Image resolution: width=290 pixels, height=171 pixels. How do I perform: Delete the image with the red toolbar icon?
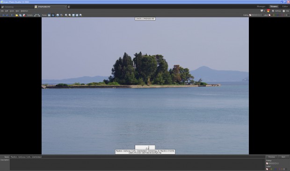[x=24, y=15]
